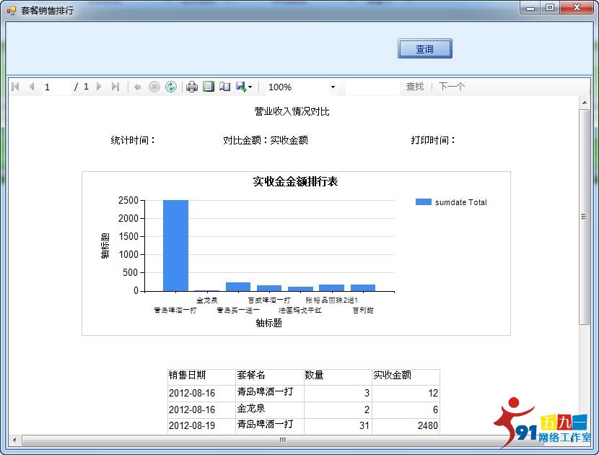Image resolution: width=599 pixels, height=455 pixels.
Task: Stop the report rendering
Action: coord(153,87)
